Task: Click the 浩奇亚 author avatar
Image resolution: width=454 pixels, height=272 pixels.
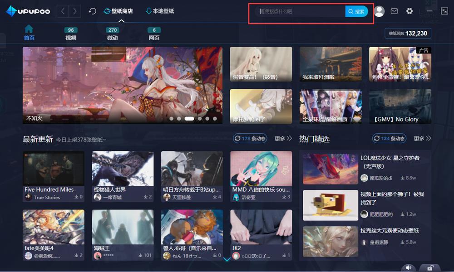Action: [x=236, y=197]
